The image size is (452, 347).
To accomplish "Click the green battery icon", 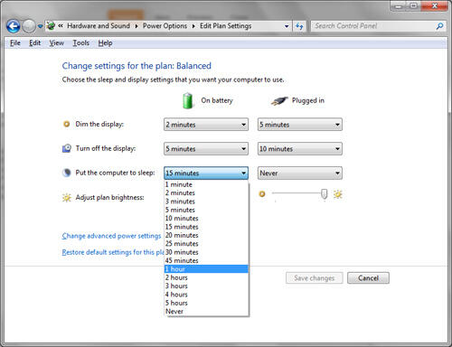I will coord(188,100).
